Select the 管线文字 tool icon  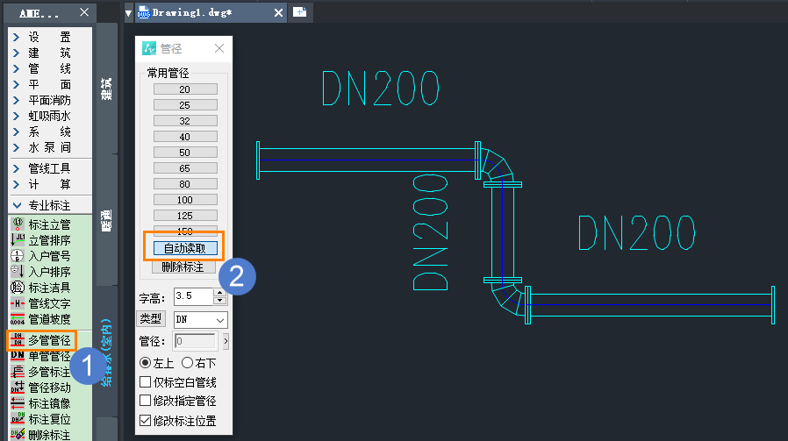tap(17, 303)
